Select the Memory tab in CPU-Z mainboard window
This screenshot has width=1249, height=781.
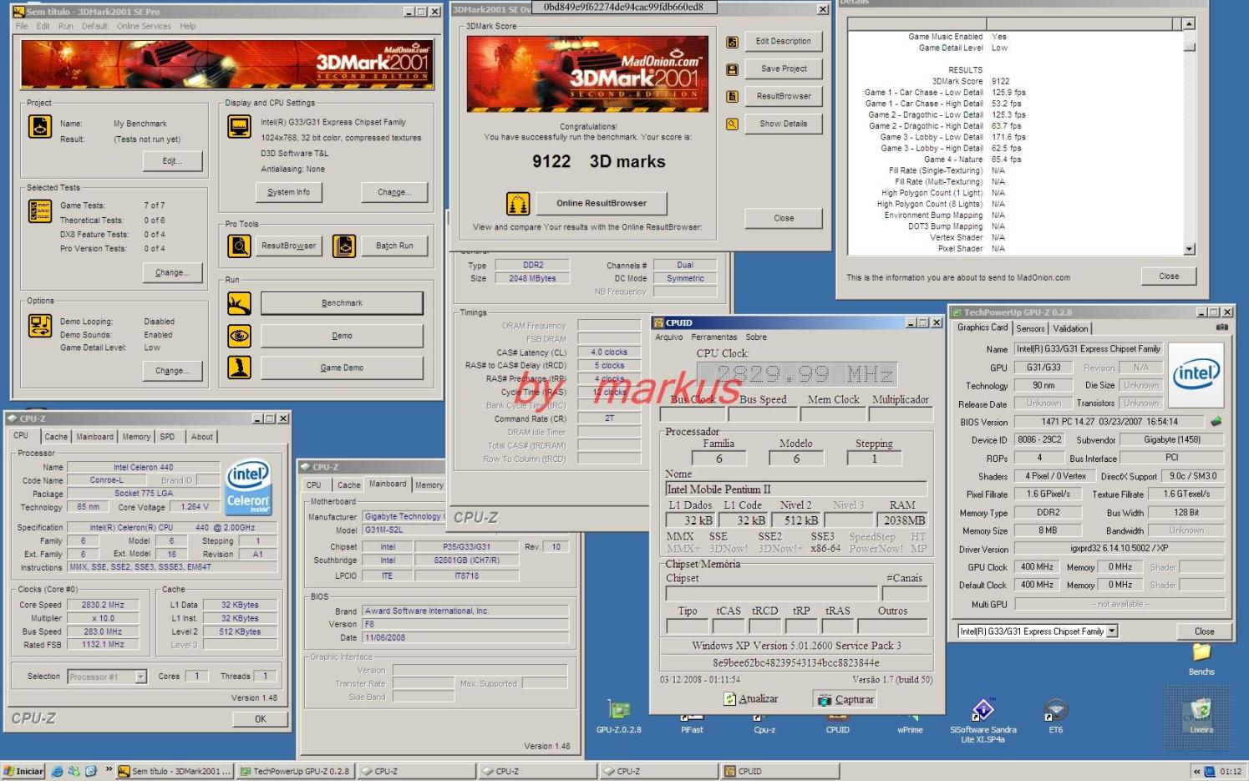click(x=429, y=485)
